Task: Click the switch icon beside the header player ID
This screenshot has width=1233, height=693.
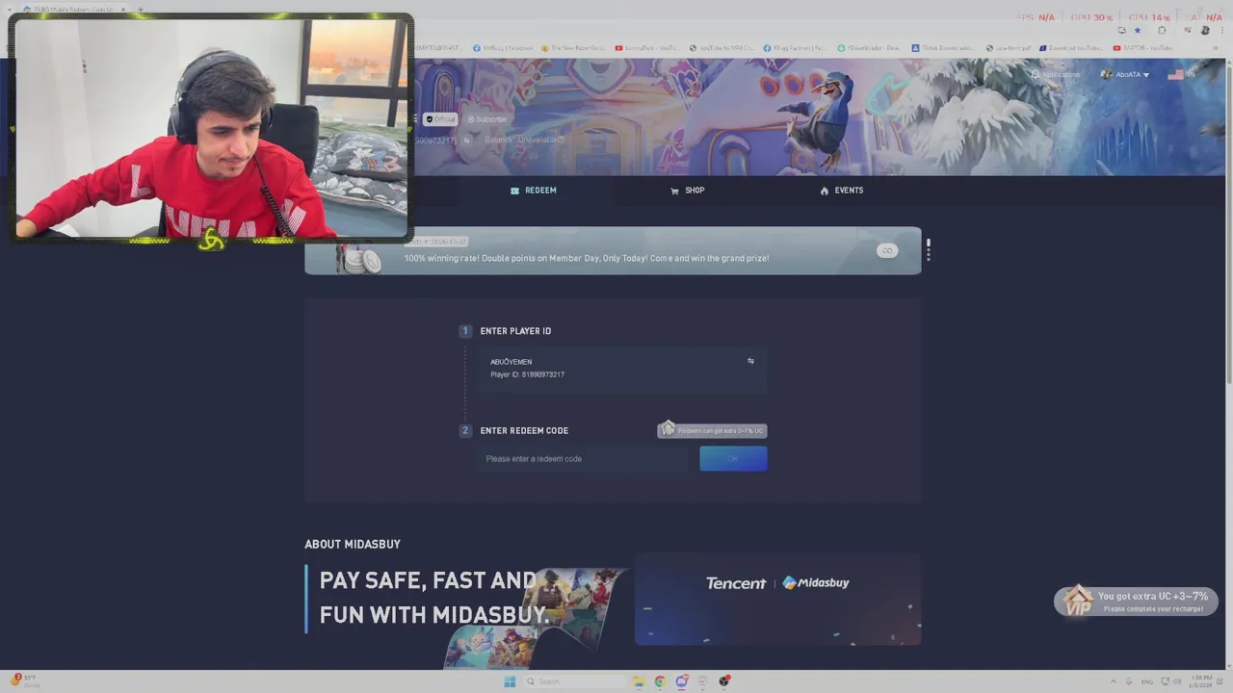Action: click(466, 141)
